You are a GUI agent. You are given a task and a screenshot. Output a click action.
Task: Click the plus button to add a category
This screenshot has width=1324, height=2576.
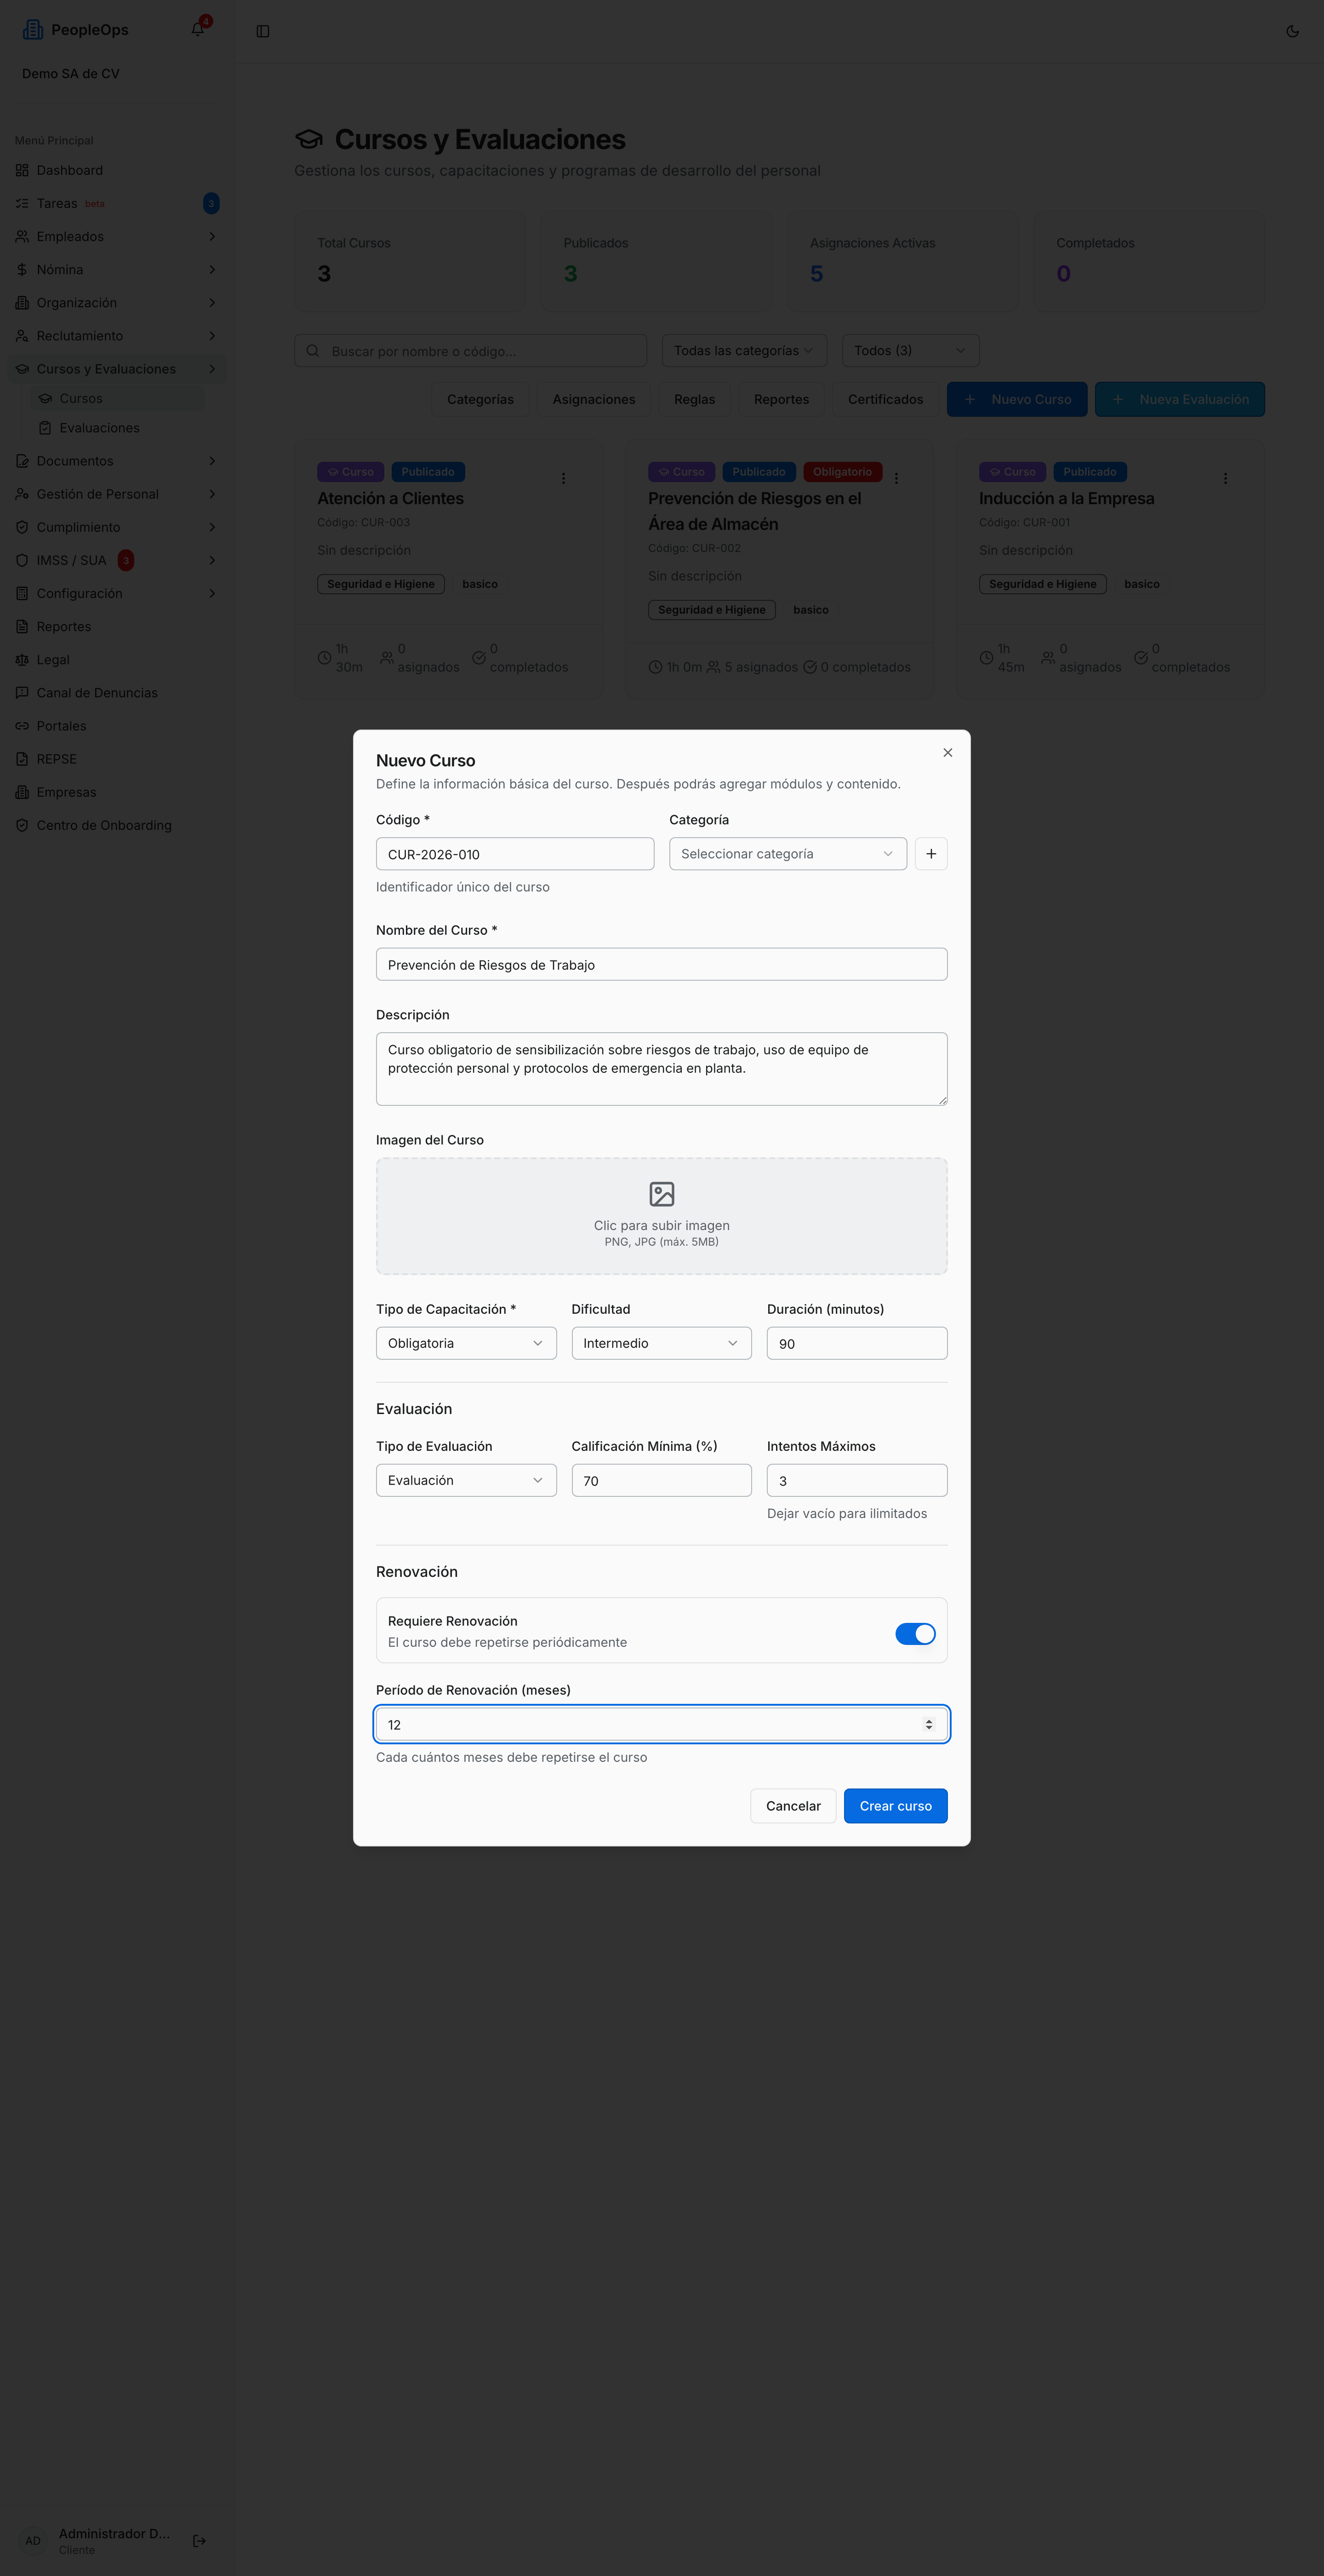click(930, 854)
